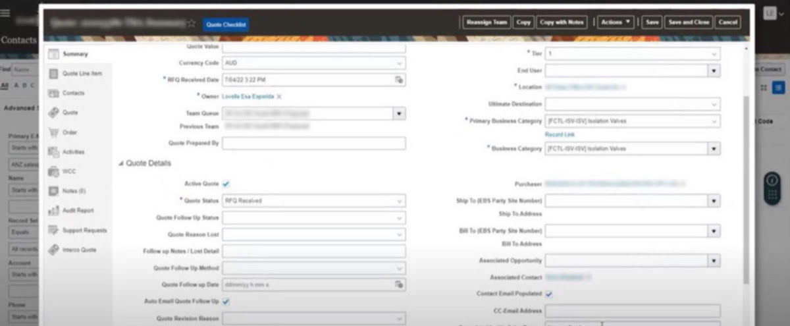Switch to grid view in background page
Image resolution: width=790 pixels, height=326 pixels.
click(764, 88)
